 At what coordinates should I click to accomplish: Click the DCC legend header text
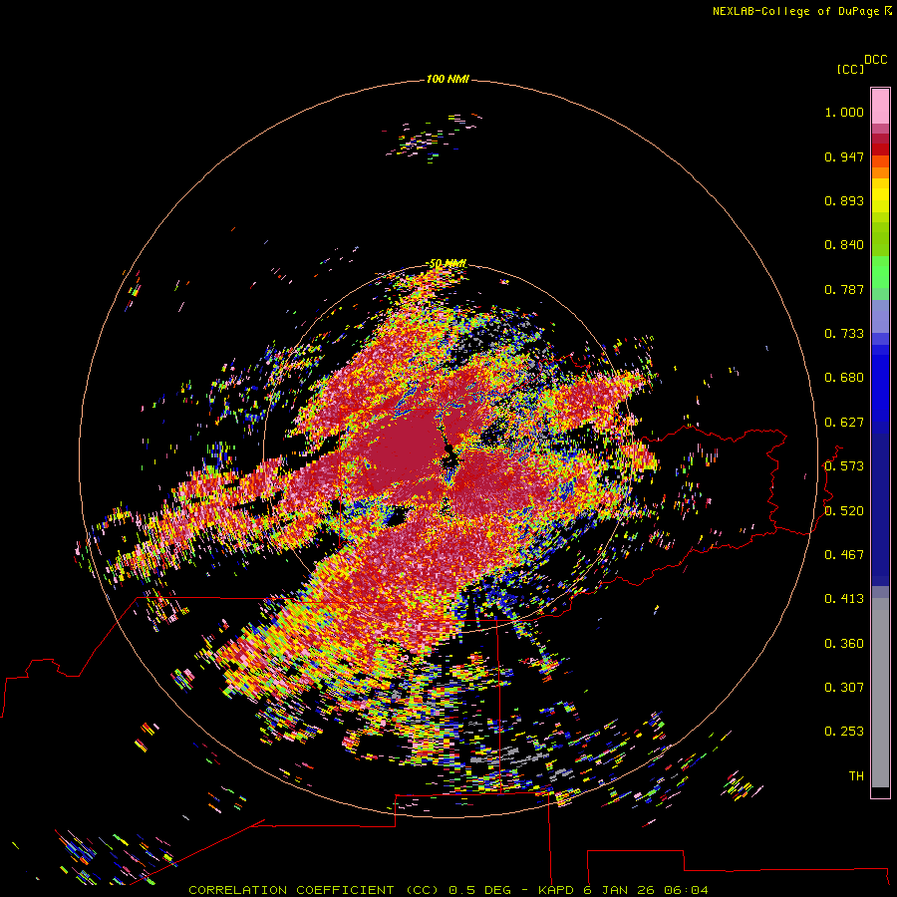[876, 60]
